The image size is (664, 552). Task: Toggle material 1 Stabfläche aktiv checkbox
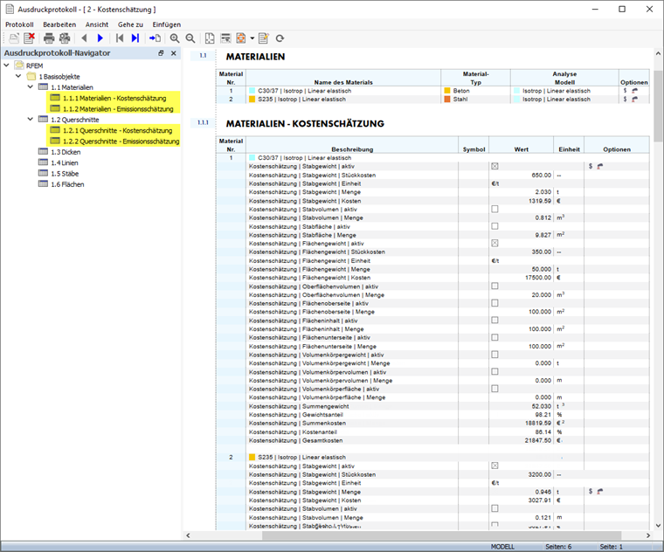tap(495, 226)
